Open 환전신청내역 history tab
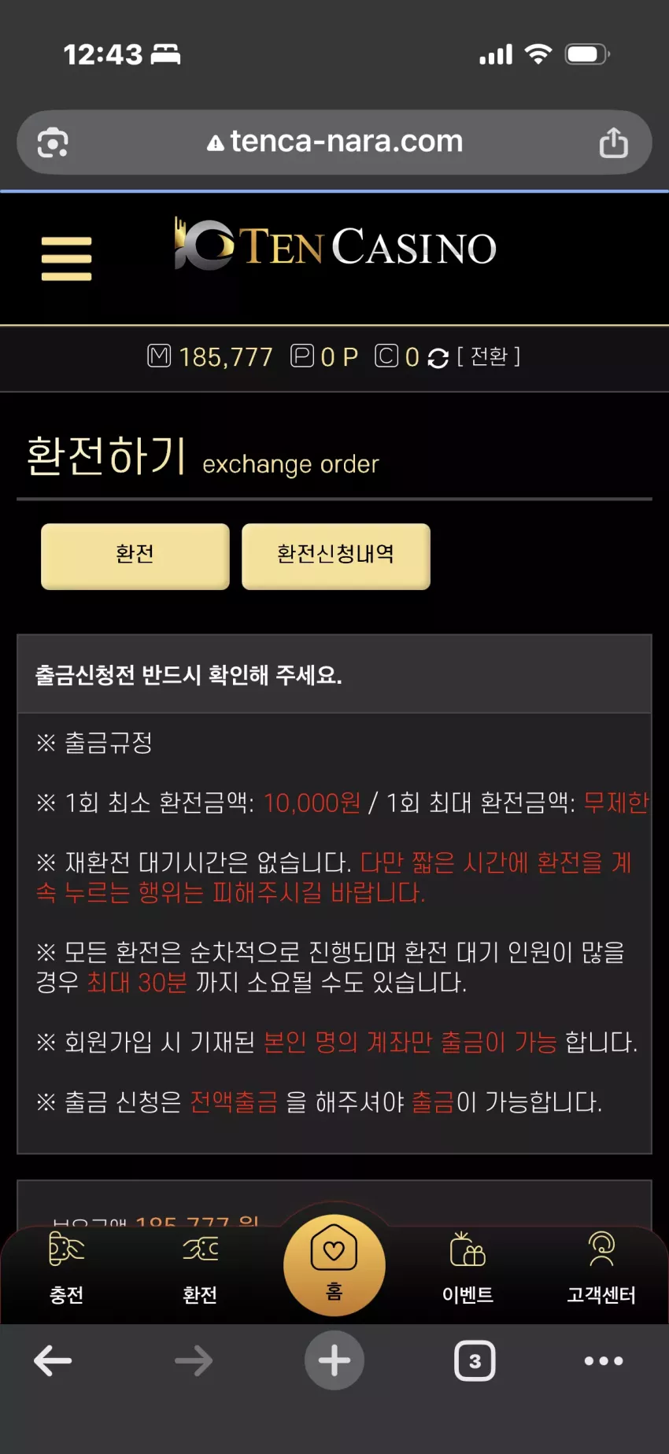Viewport: 669px width, 1454px height. click(336, 555)
